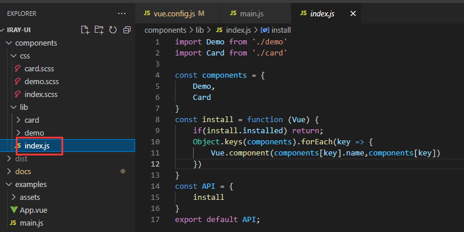The image size is (464, 232).
Task: Click 'install' property on line 15
Action: 209,198
